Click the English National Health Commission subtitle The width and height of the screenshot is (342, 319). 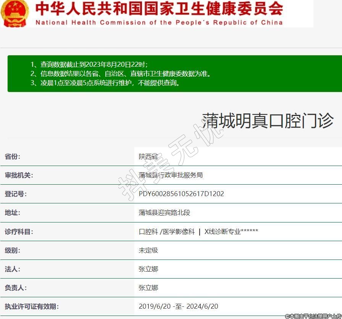[159, 23]
